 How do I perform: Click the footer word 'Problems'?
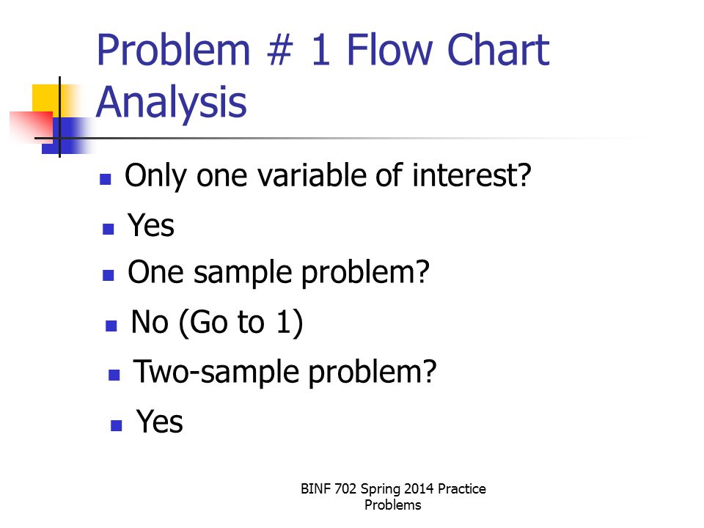pyautogui.click(x=393, y=505)
